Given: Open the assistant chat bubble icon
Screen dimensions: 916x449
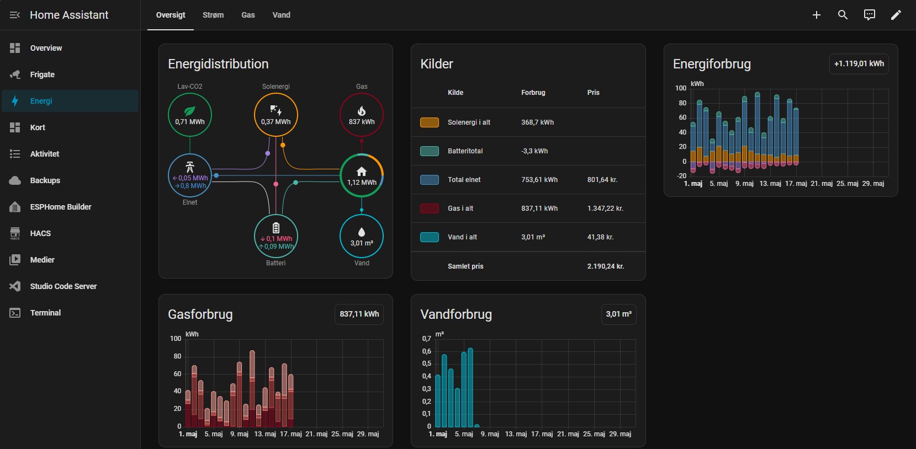Looking at the screenshot, I should tap(870, 15).
